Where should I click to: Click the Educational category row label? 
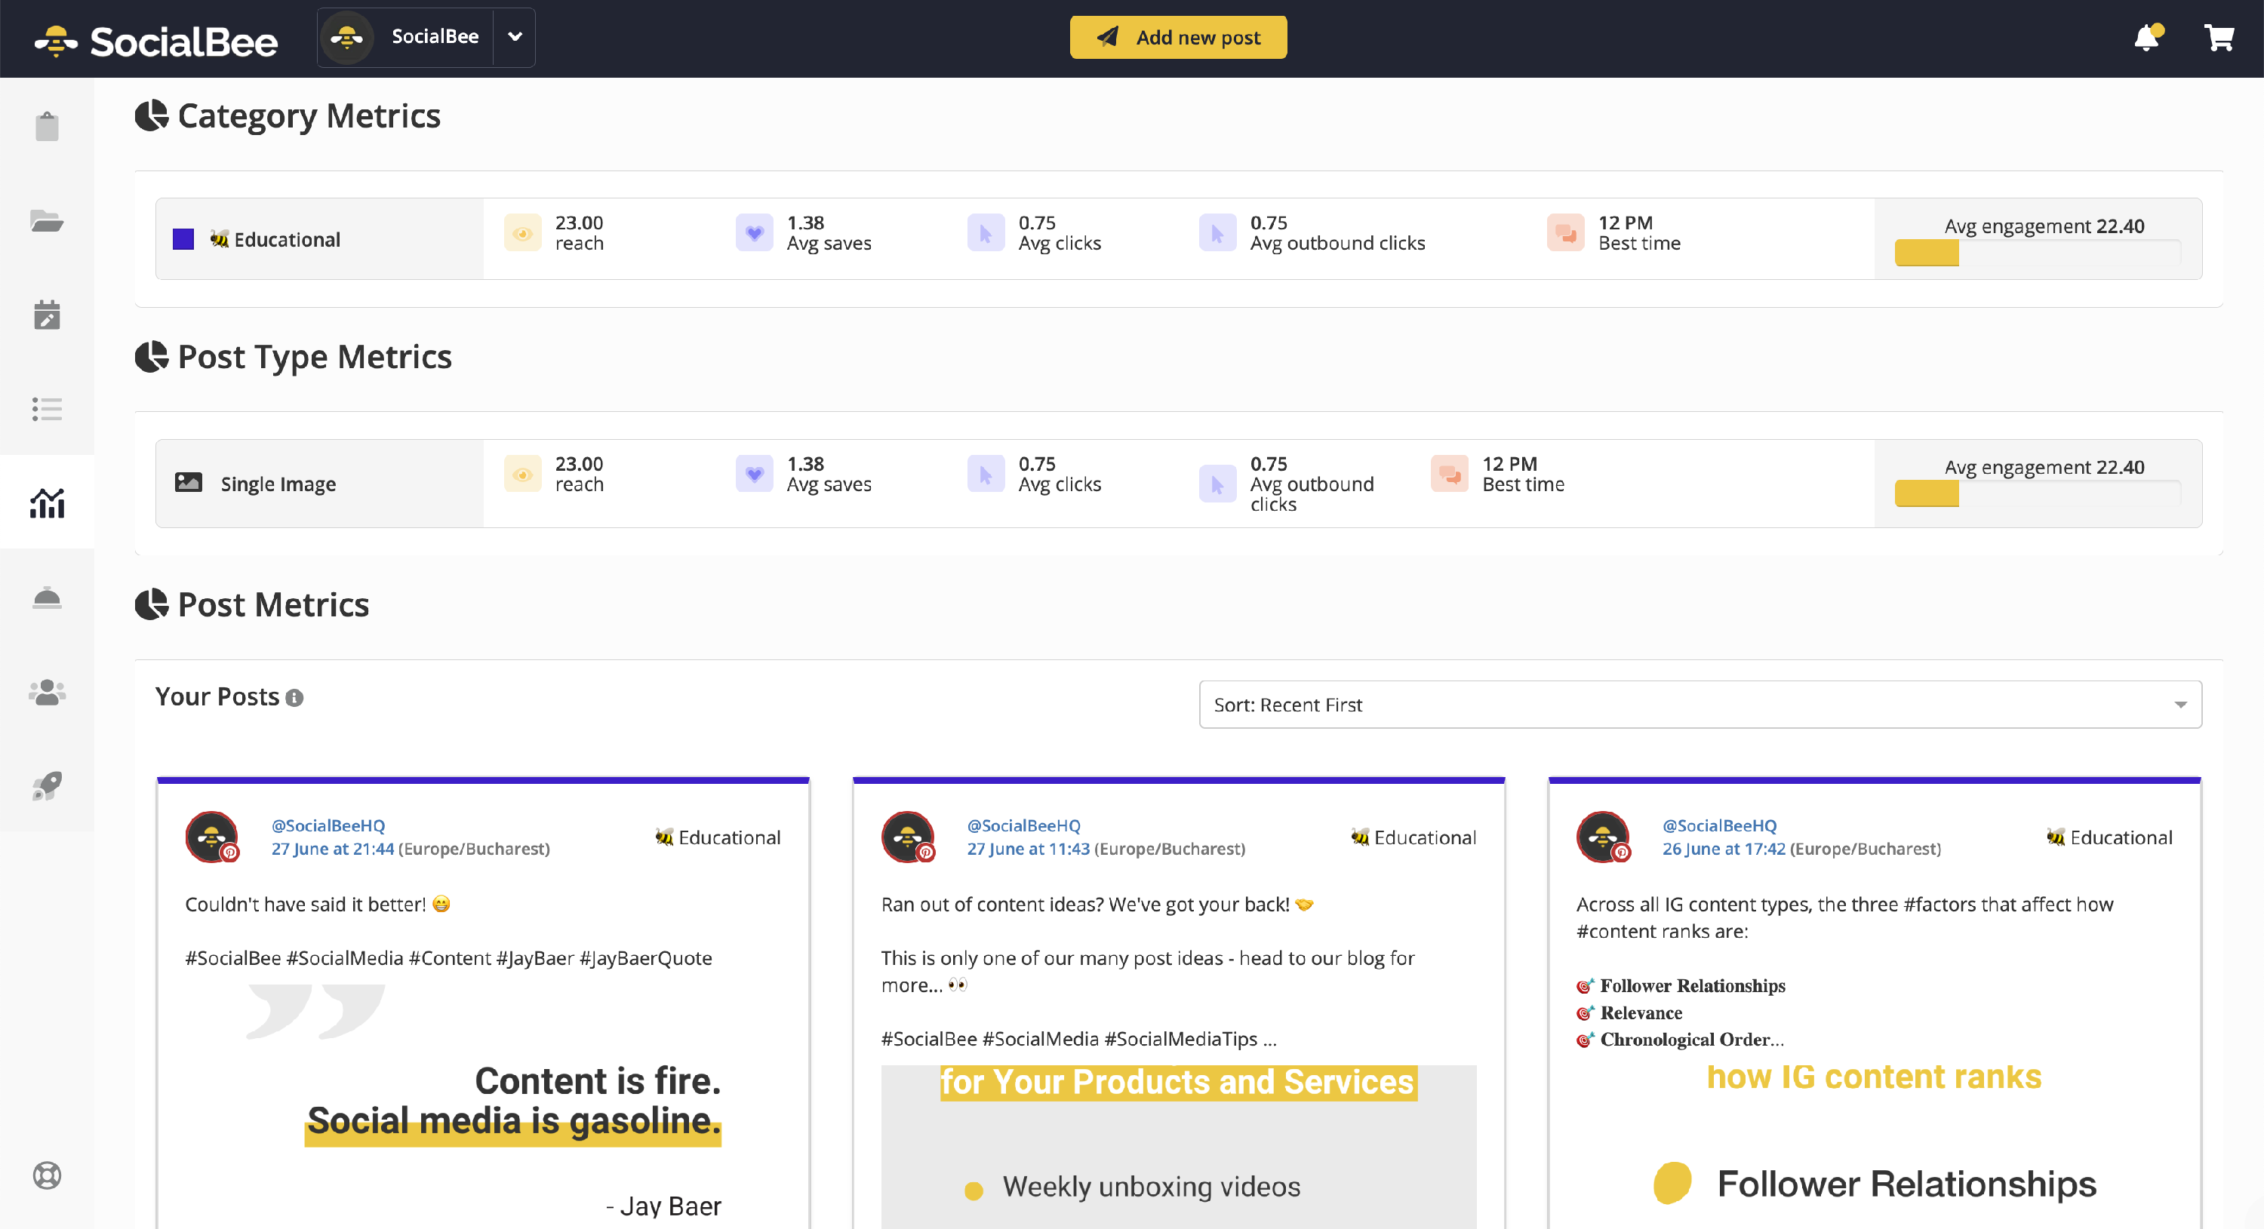275,239
